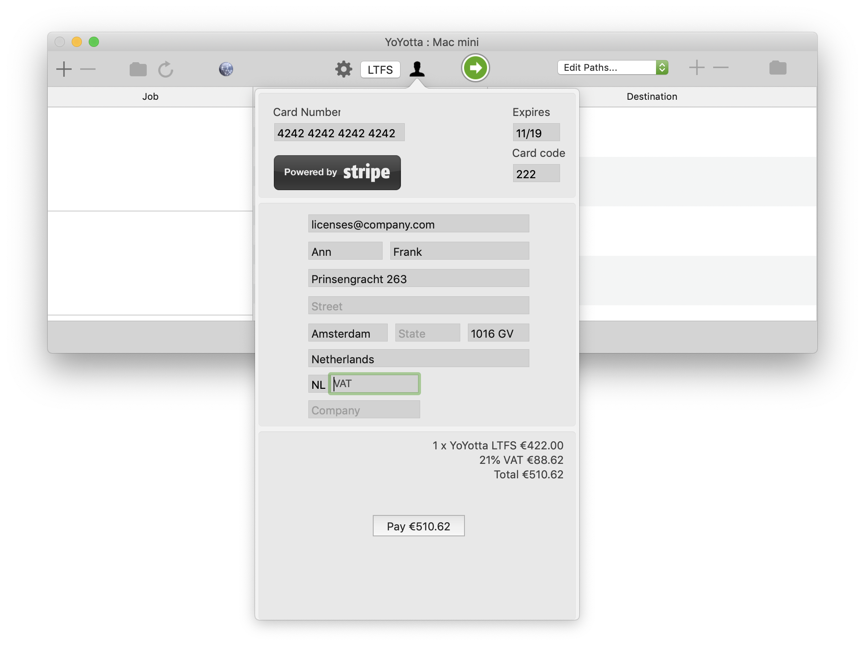Click the first name field Ann
865x654 pixels.
point(345,251)
